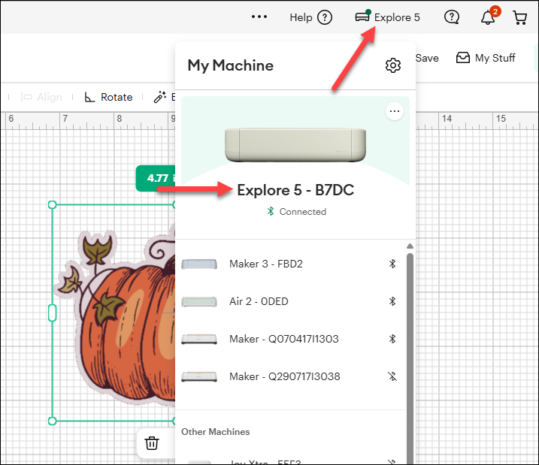Open the three-dot overflow menu in header
This screenshot has height=465, width=539.
point(259,17)
